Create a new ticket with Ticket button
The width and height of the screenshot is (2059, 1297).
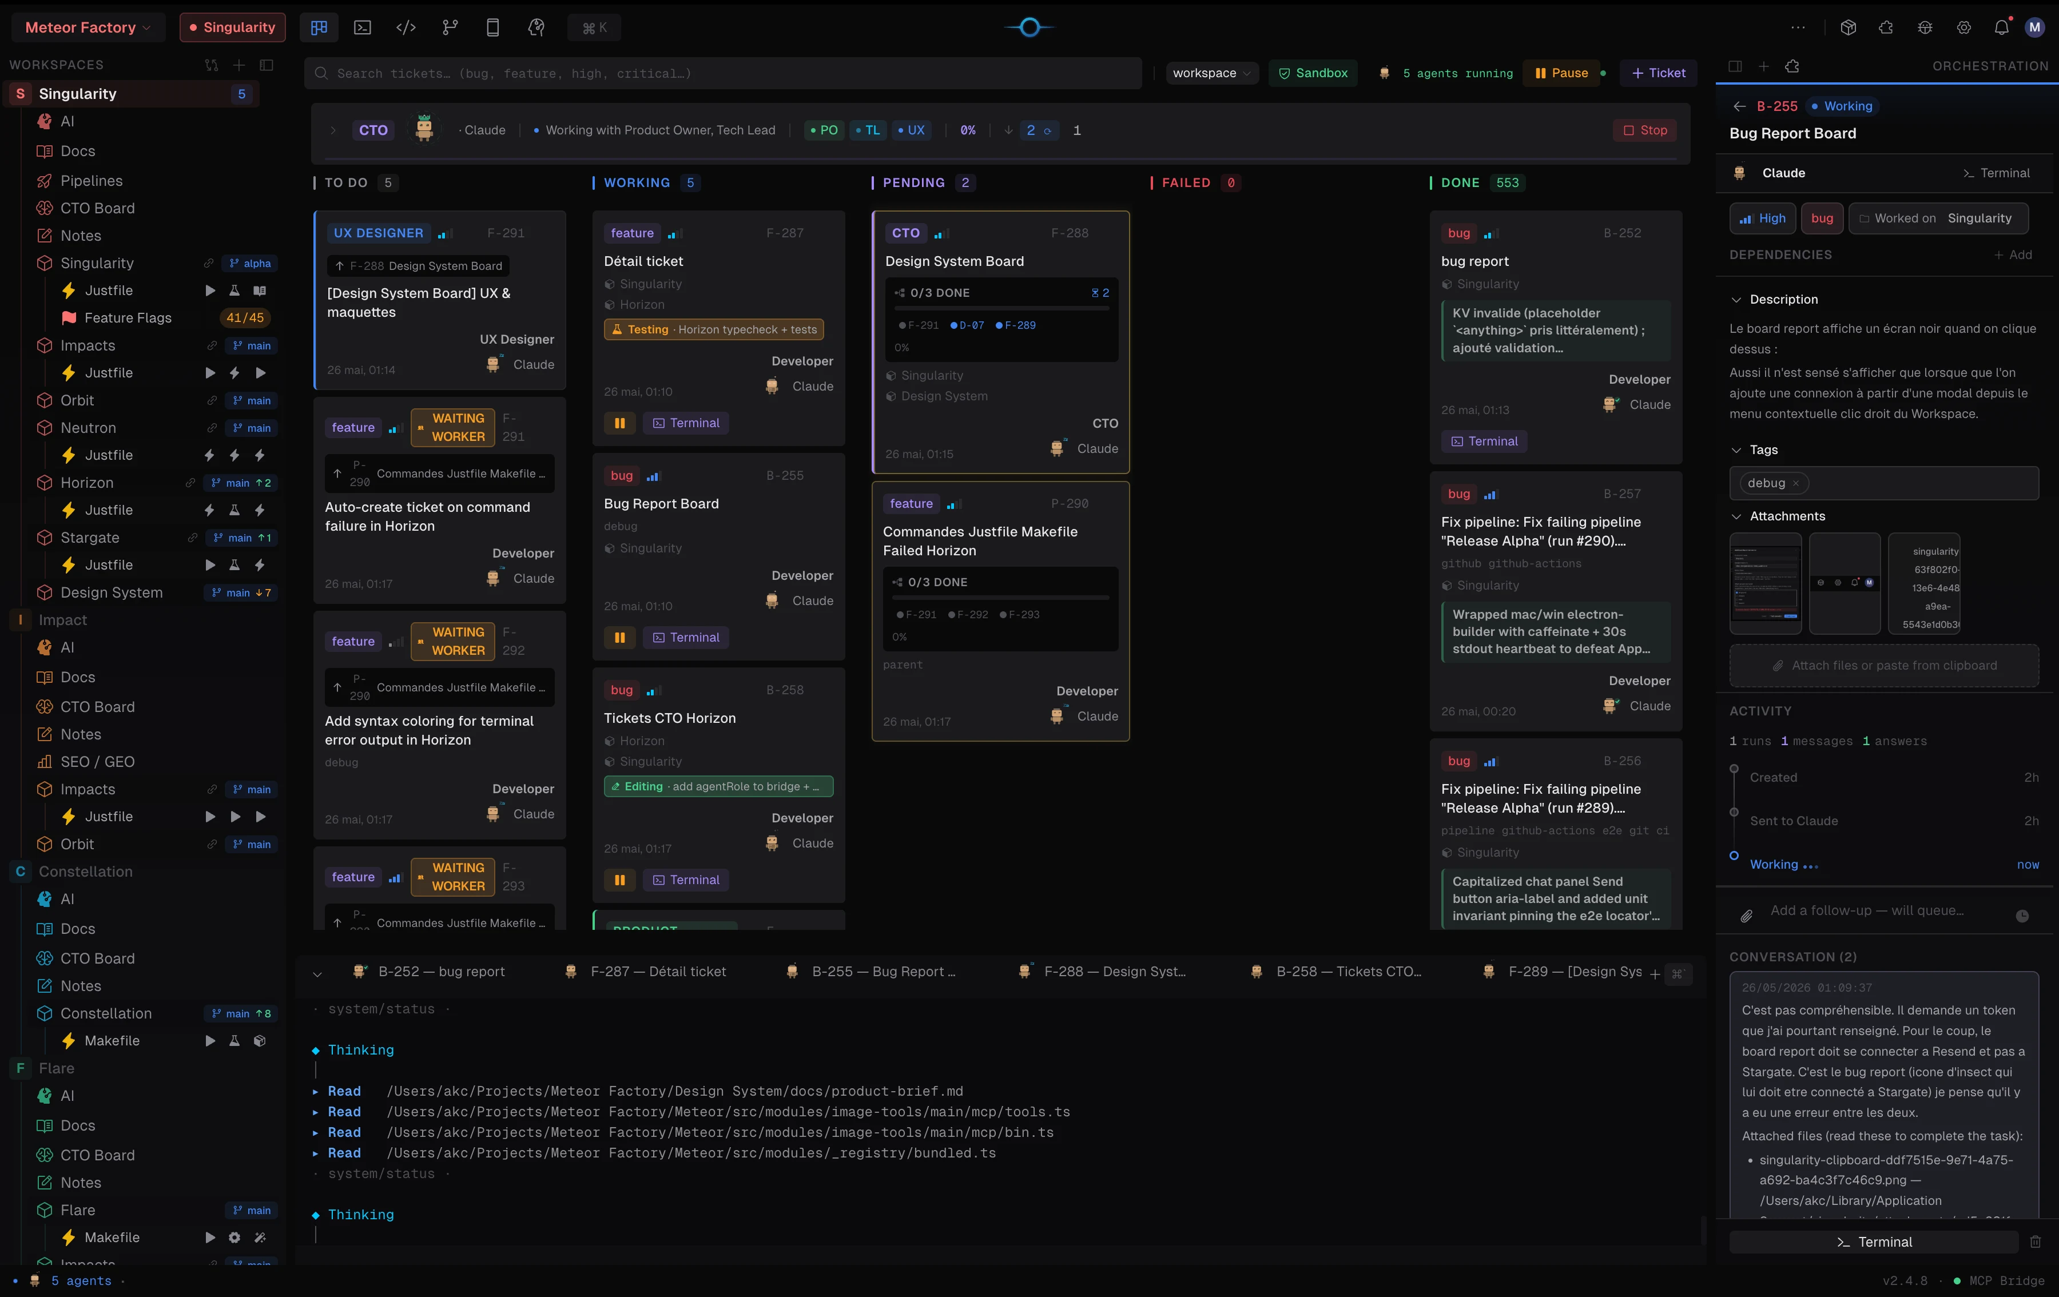(1659, 74)
